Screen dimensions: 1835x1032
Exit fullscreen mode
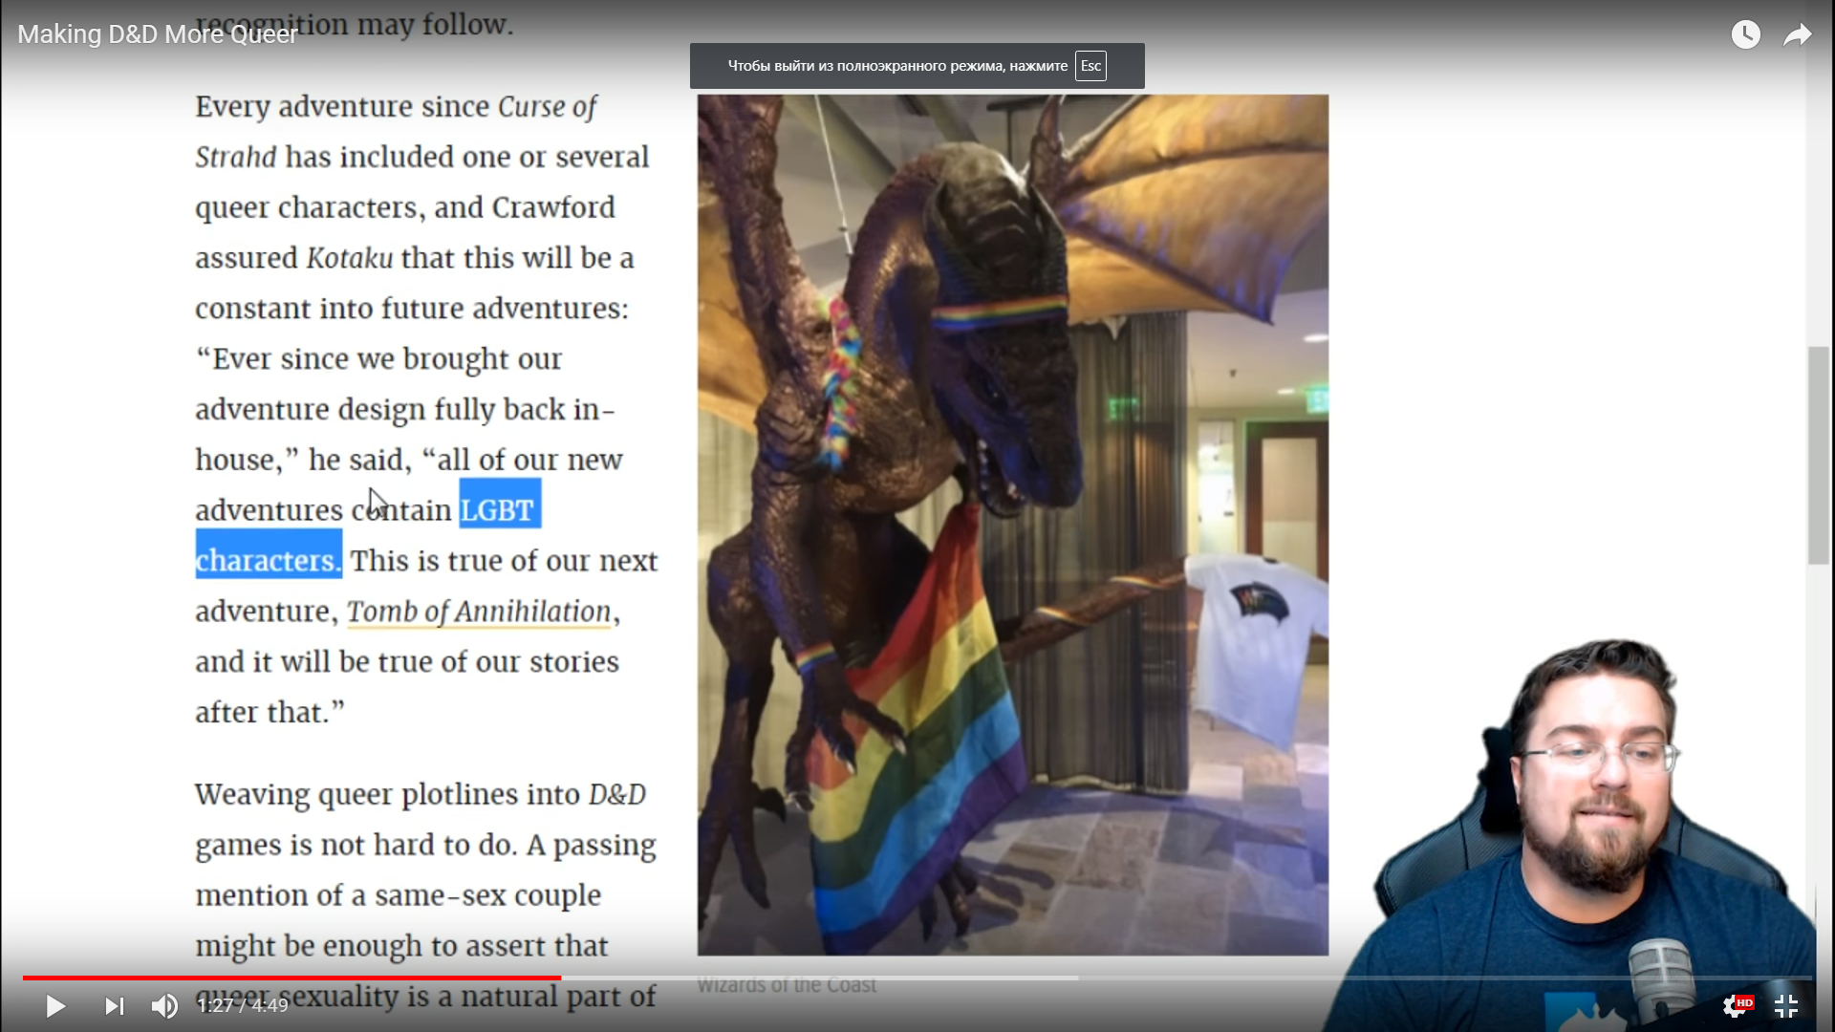tap(1786, 1005)
